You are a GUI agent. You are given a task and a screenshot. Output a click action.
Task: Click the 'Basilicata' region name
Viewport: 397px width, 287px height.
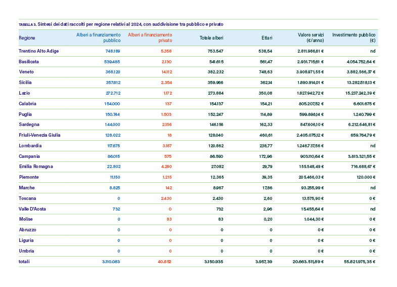29,62
